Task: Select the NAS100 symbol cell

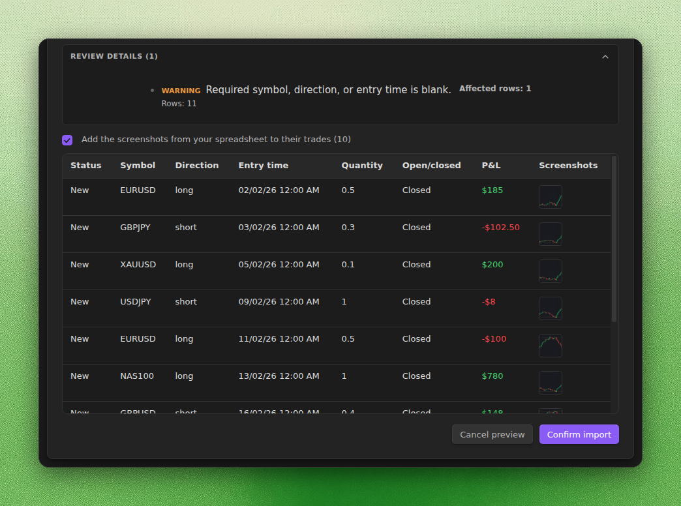Action: (x=137, y=376)
